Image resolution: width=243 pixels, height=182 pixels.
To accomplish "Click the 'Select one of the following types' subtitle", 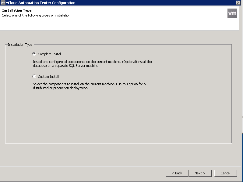I will click(37, 15).
